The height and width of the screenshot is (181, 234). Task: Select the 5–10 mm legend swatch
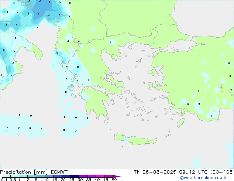tap(40, 176)
